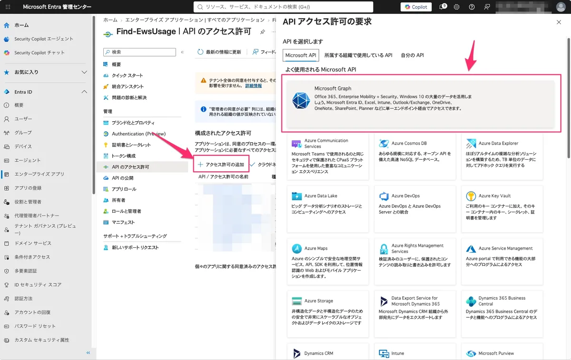Choose Dynamics 365 Business Central card
Image resolution: width=571 pixels, height=360 pixels.
tap(502, 314)
